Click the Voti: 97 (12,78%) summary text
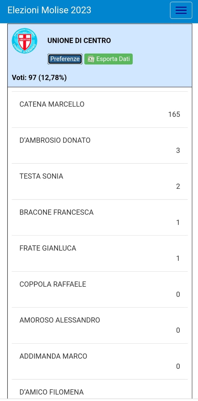Viewport: 198px width, 401px height. 39,77
